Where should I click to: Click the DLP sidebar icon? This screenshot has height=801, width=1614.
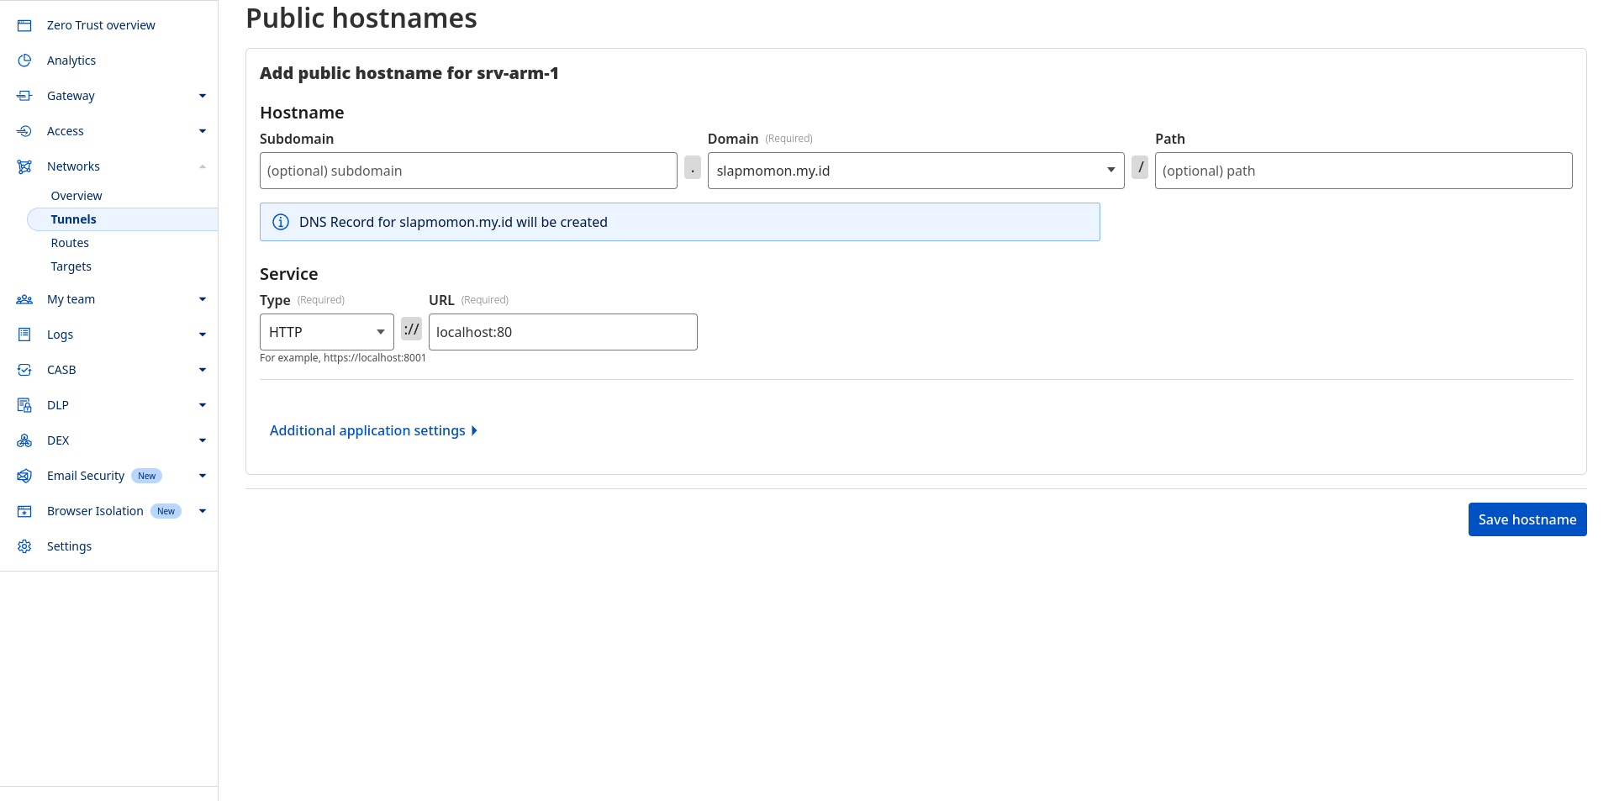click(x=24, y=404)
